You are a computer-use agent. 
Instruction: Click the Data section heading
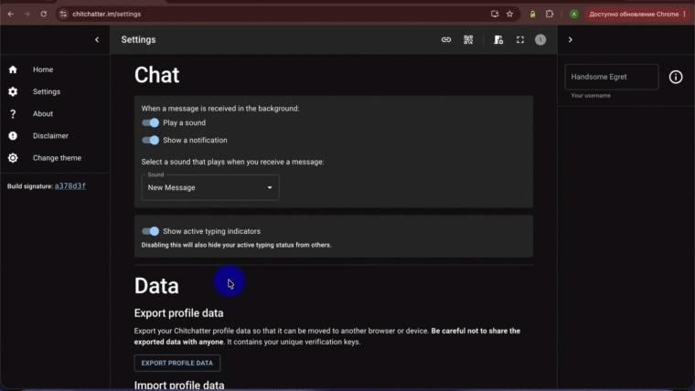point(156,286)
